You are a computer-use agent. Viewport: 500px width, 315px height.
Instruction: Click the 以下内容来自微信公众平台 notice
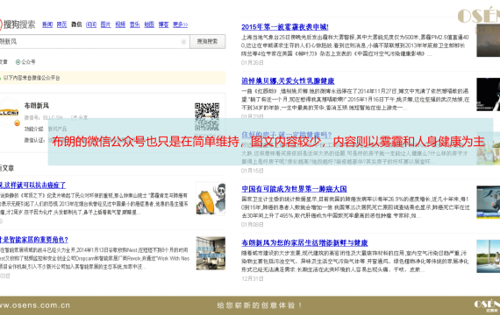(x=32, y=78)
